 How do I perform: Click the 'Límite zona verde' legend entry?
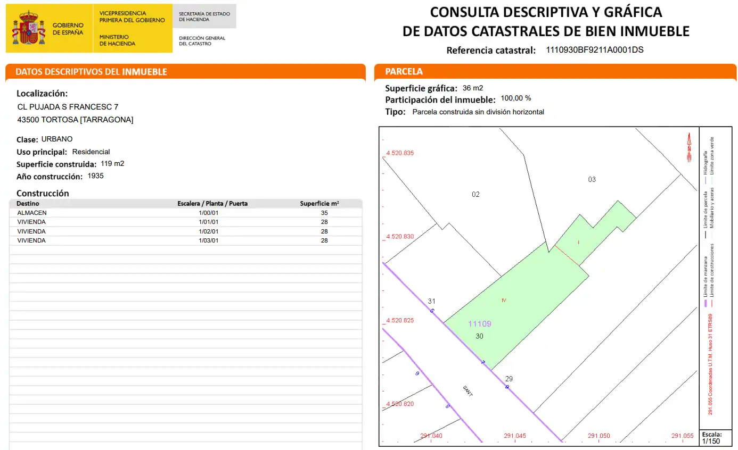click(x=712, y=155)
